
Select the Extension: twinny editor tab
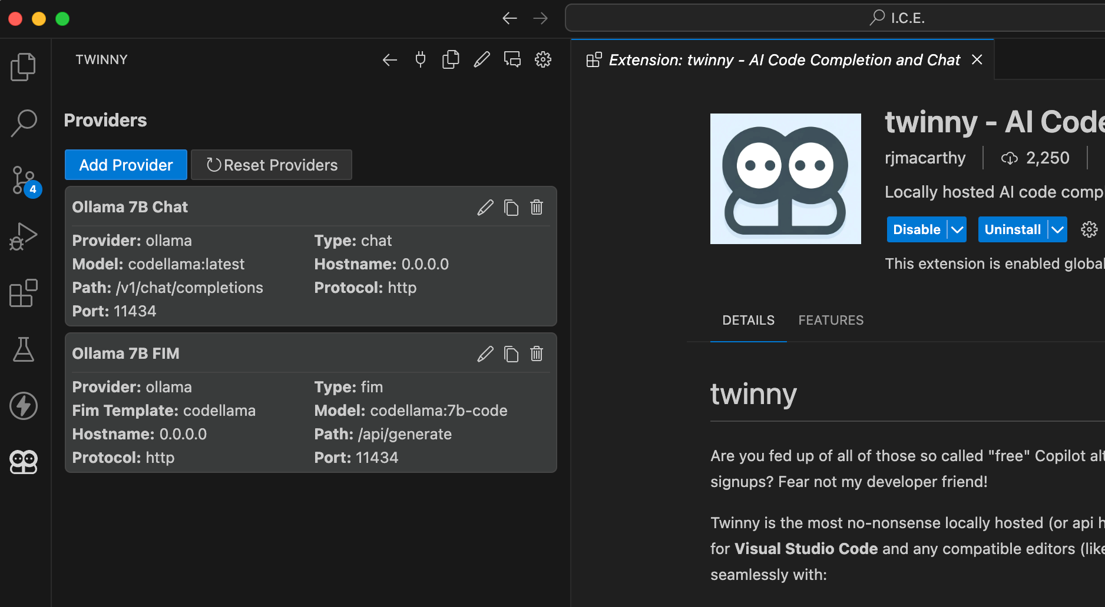[x=783, y=60]
